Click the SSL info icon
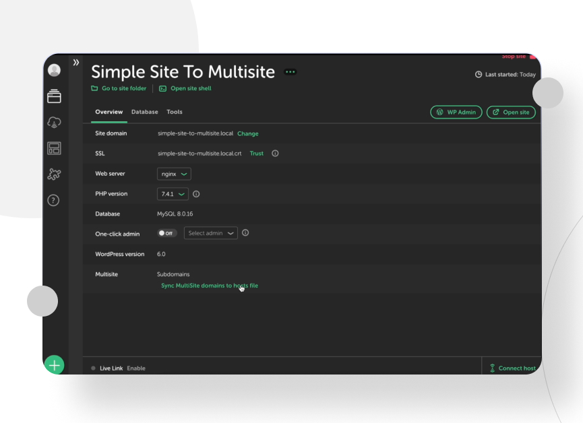583x423 pixels. (275, 153)
